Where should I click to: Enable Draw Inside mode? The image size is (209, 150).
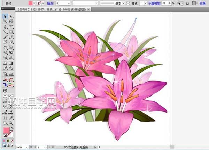coord(12,145)
